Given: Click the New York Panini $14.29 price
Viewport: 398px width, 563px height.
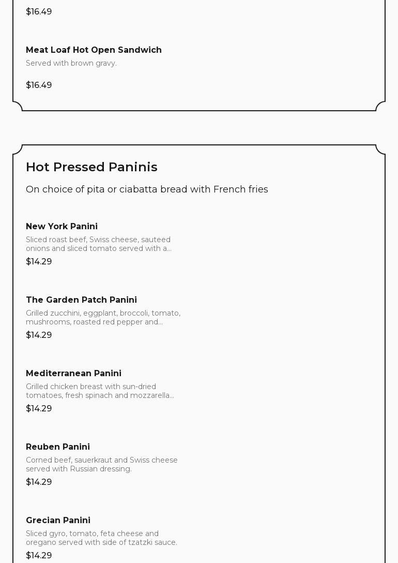Looking at the screenshot, I should 39,262.
